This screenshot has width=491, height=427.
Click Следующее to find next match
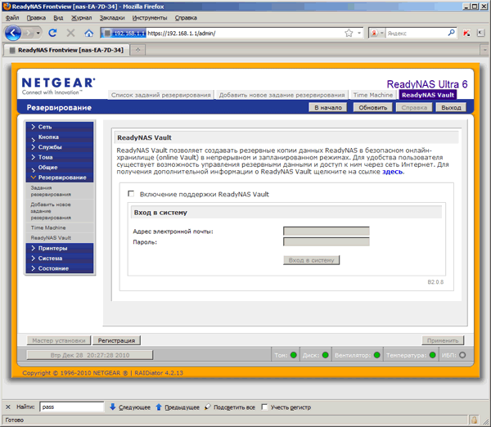[x=131, y=407]
